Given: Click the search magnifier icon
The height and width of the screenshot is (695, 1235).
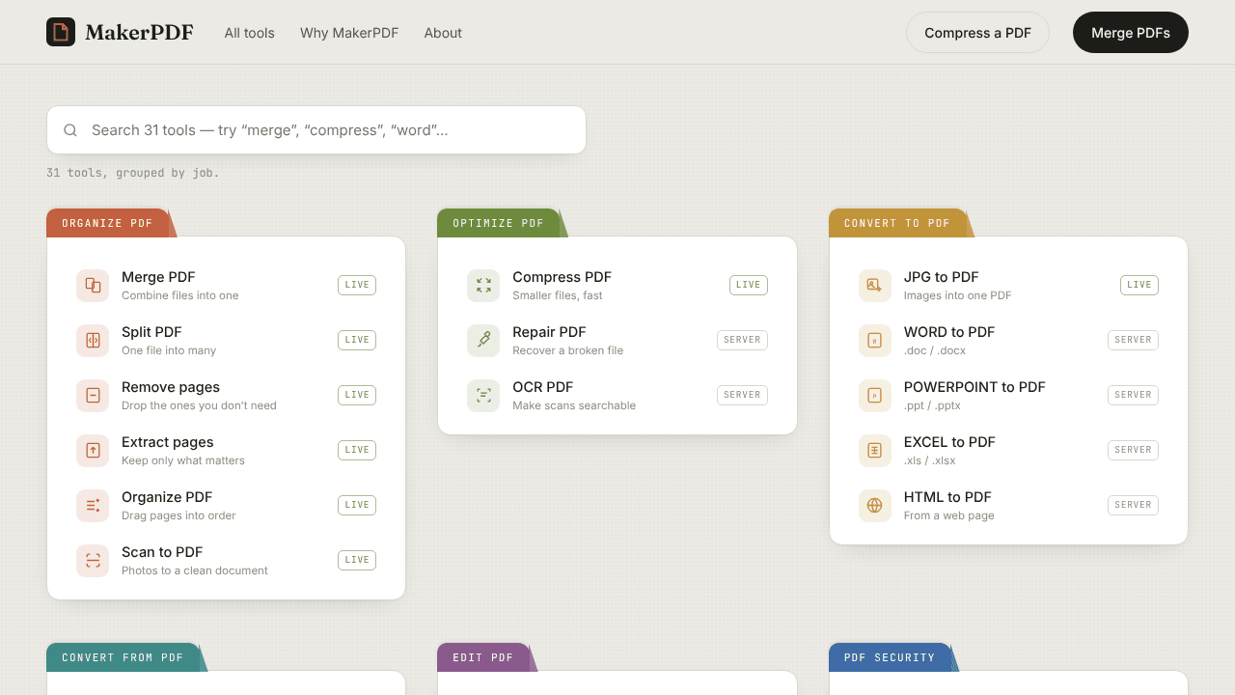Looking at the screenshot, I should [70, 130].
